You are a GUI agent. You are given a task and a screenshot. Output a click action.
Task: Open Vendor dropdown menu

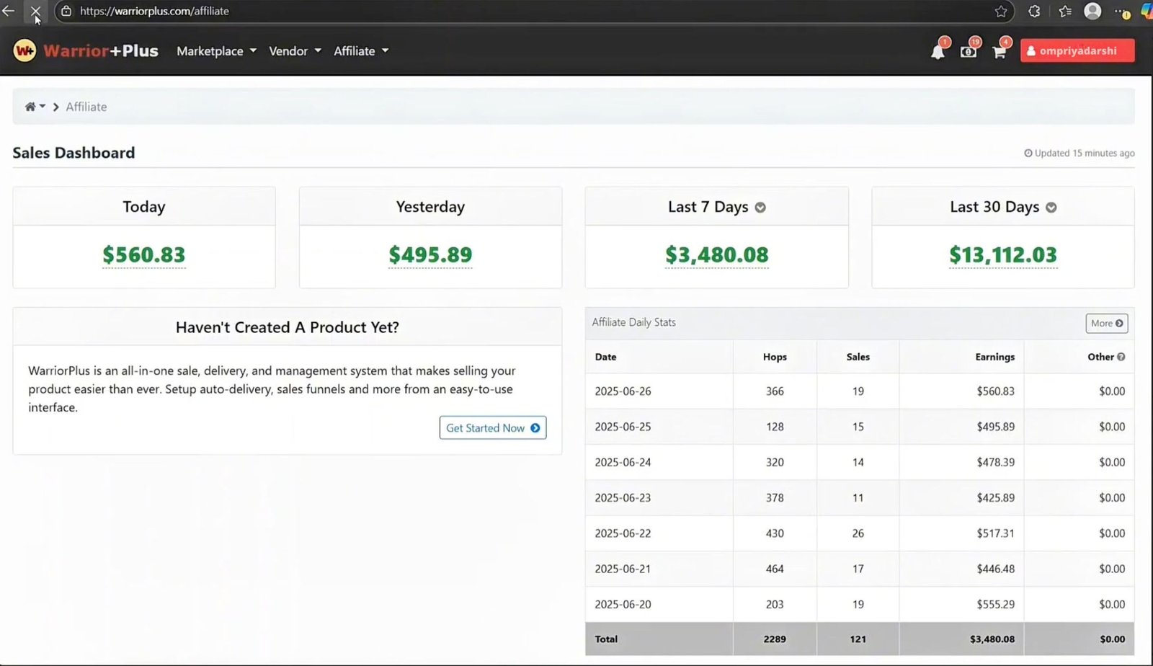(x=295, y=50)
